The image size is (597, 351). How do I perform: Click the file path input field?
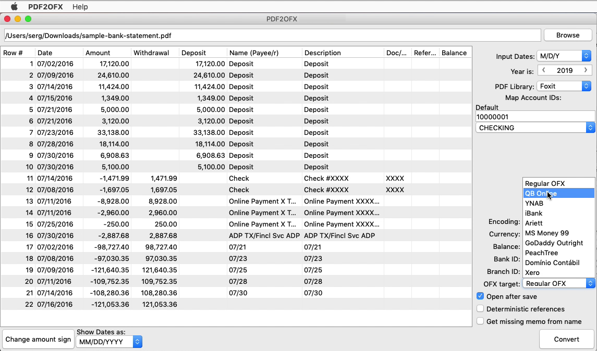(x=272, y=35)
